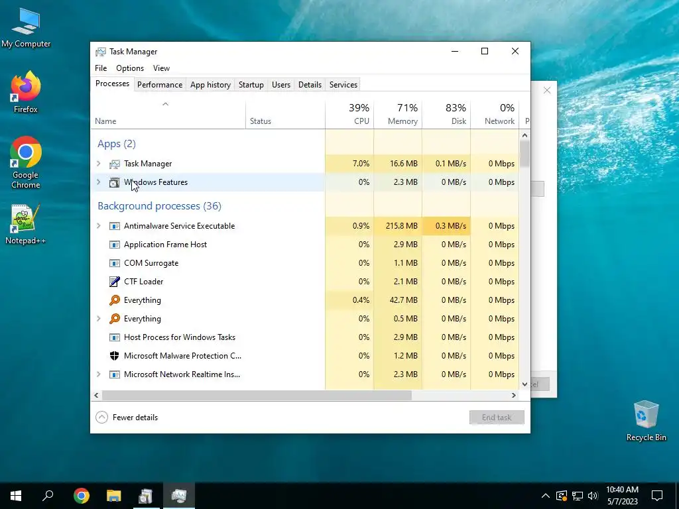The image size is (679, 509).
Task: Select the Google Chrome desktop shortcut
Action: [x=26, y=162]
